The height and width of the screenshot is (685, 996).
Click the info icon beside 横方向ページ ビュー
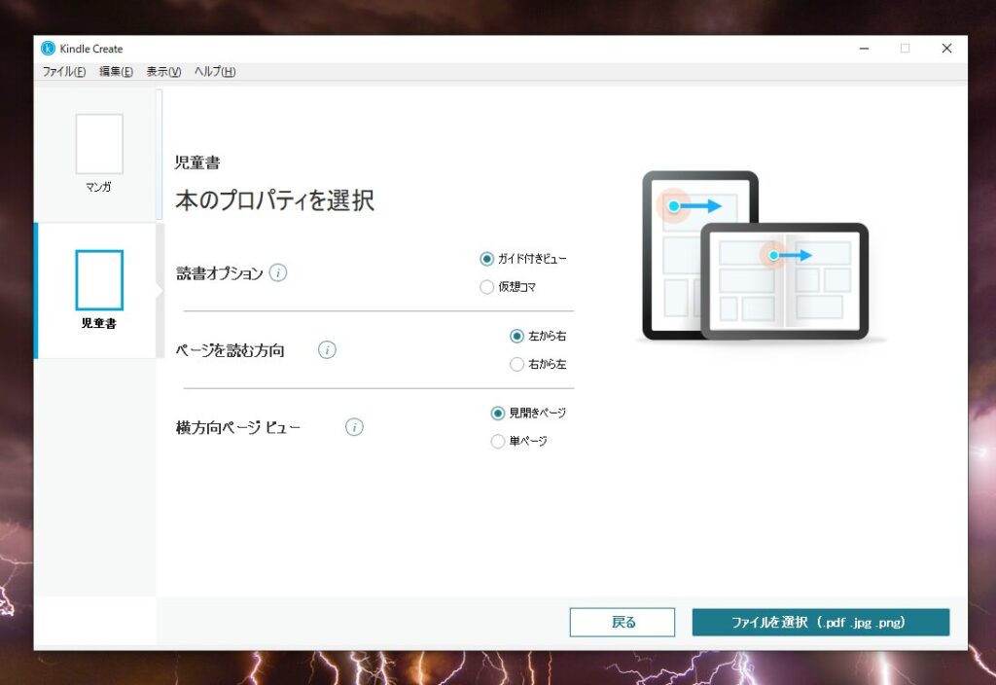(x=354, y=426)
